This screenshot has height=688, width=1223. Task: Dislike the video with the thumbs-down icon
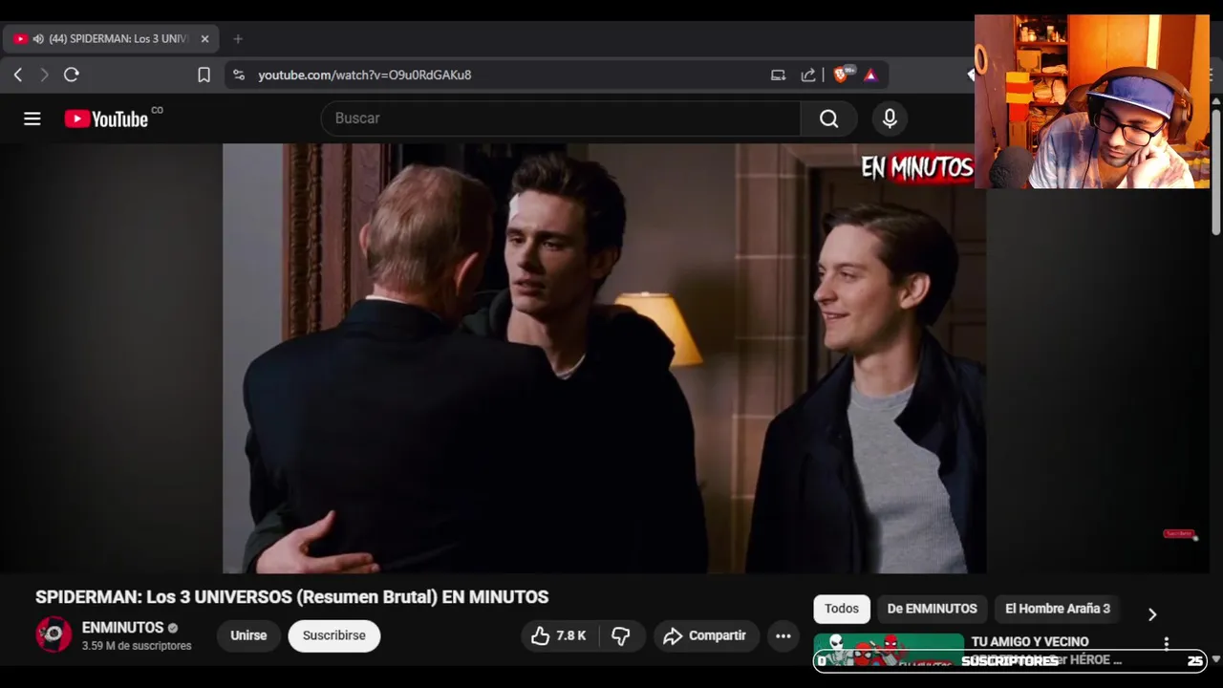[x=621, y=635]
